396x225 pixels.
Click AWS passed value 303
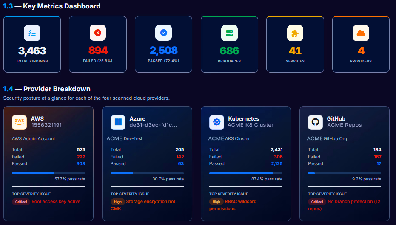point(81,163)
